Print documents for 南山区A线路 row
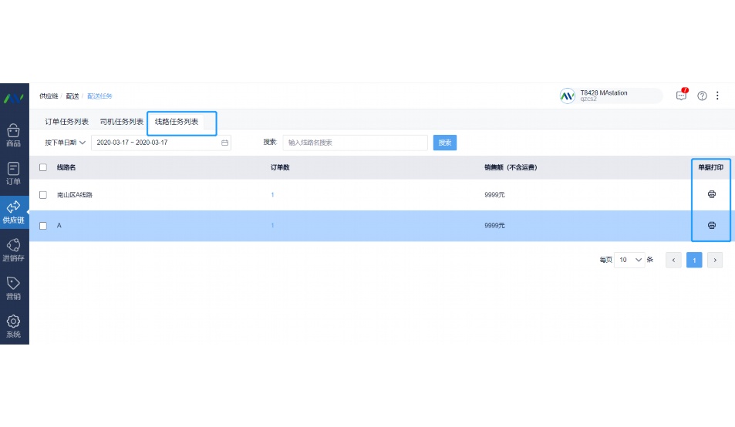 [x=711, y=194]
